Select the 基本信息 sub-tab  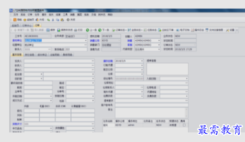click(x=17, y=55)
